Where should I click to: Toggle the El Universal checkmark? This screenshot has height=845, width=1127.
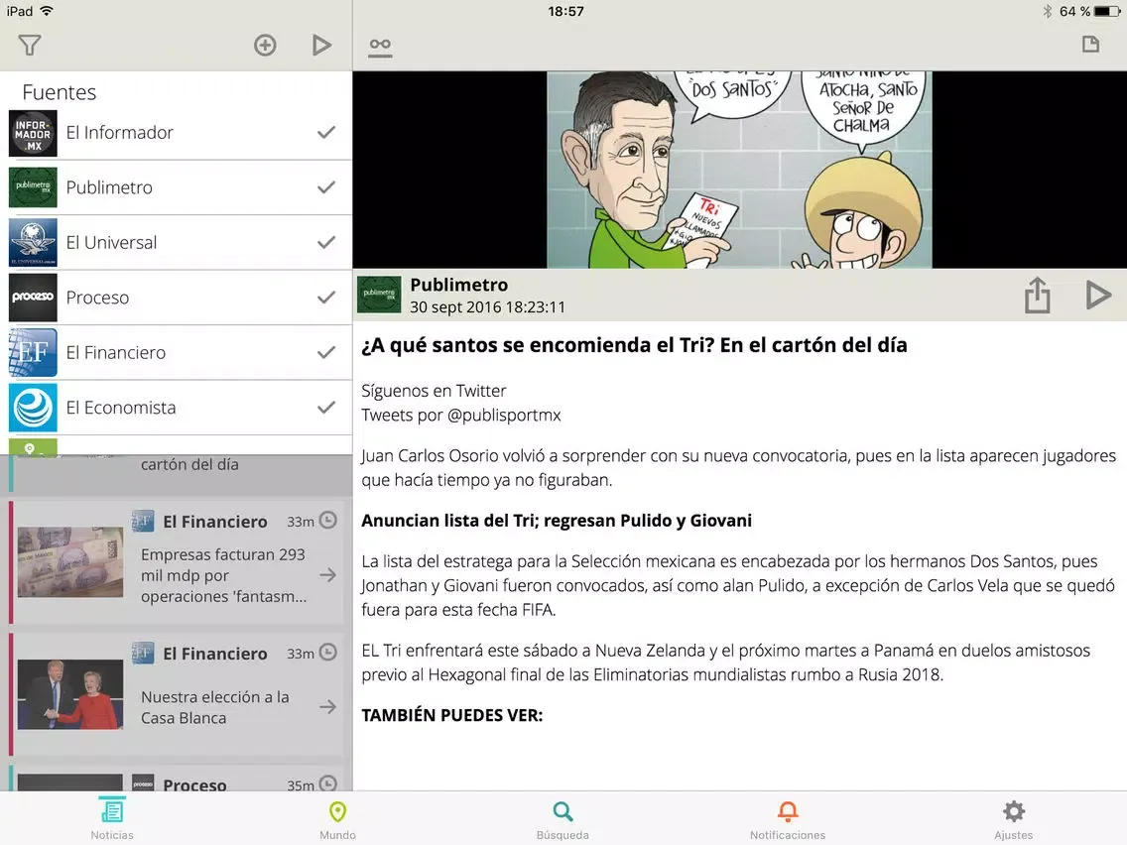point(326,242)
